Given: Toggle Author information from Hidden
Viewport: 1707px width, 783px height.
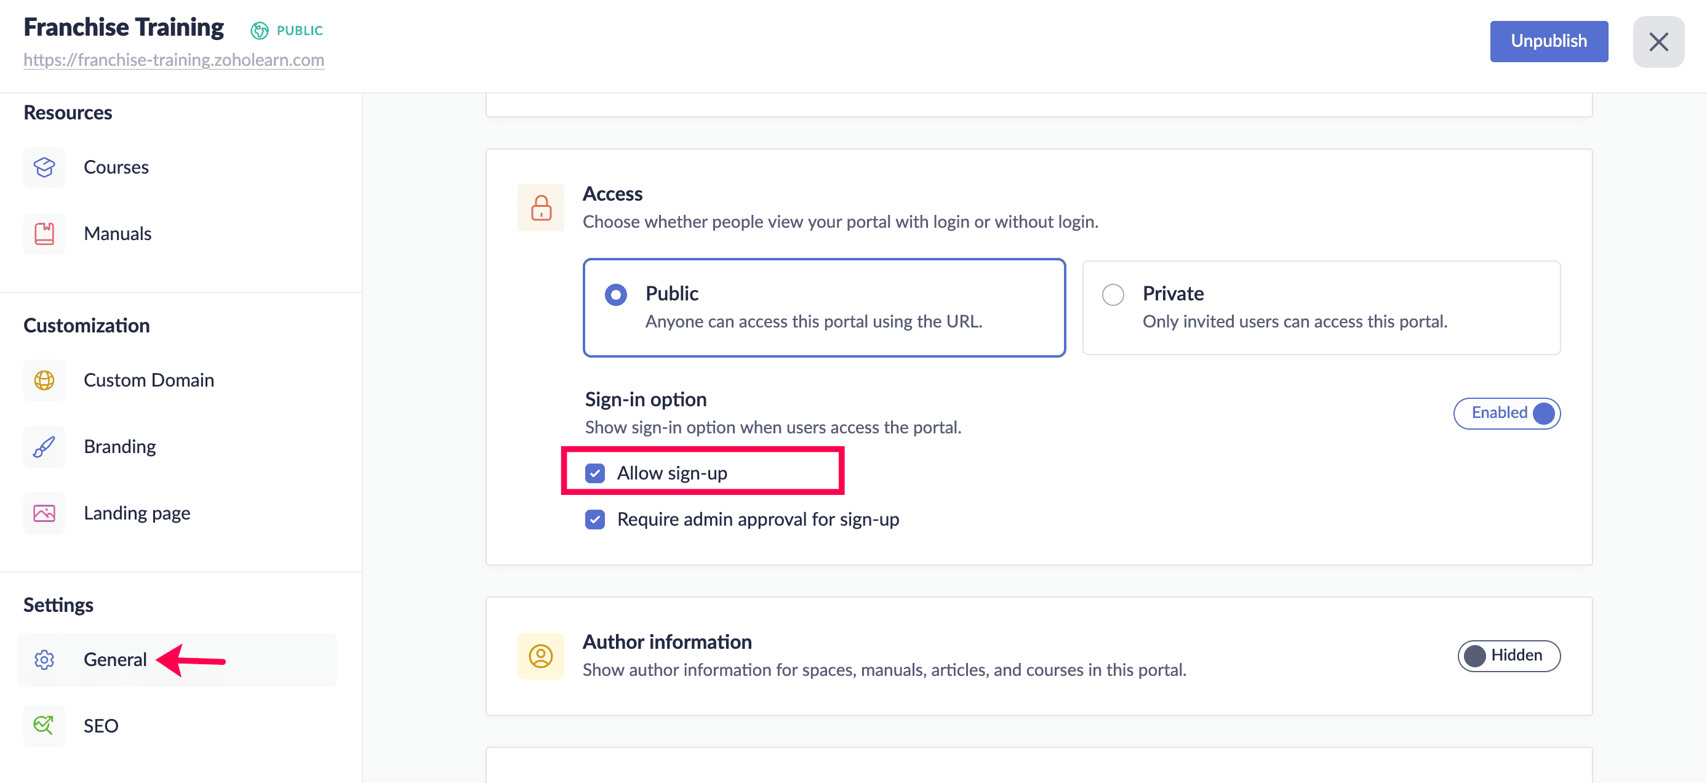Looking at the screenshot, I should [x=1508, y=656].
